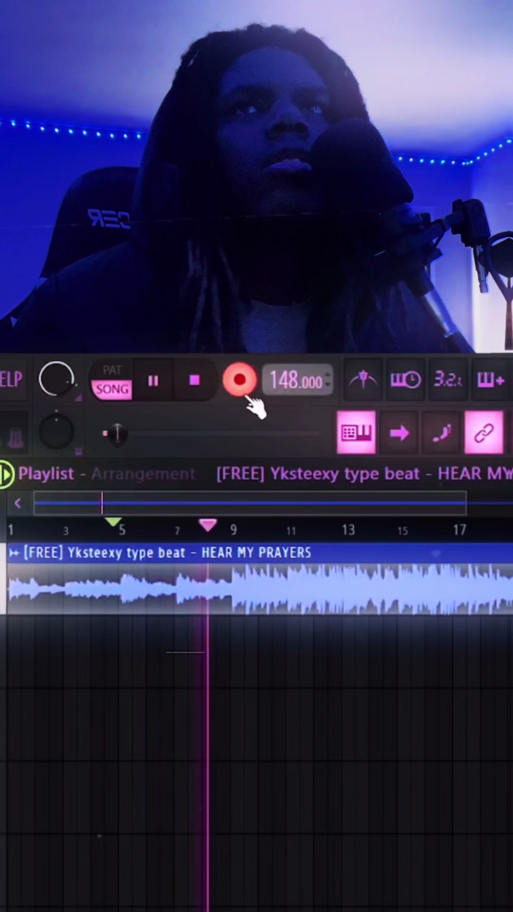Click the song position slider handle
513x912 pixels.
(116, 433)
